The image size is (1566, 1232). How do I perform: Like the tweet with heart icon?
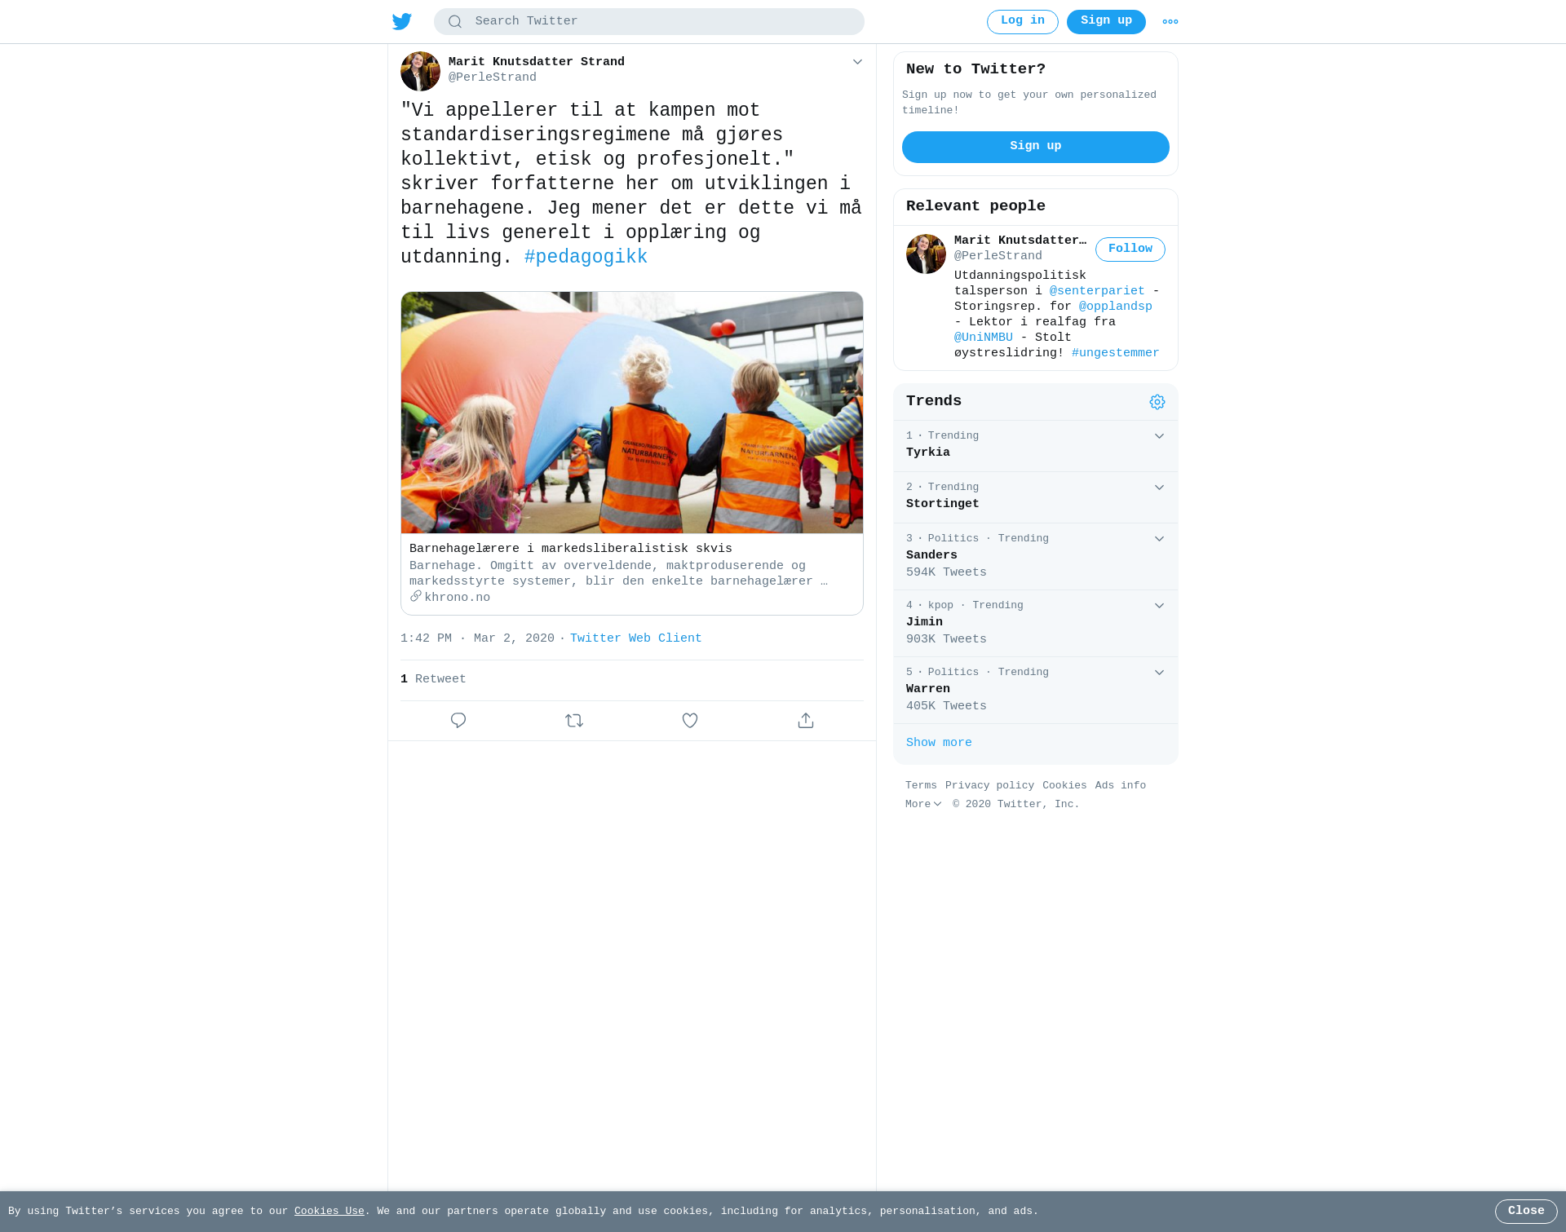(690, 721)
